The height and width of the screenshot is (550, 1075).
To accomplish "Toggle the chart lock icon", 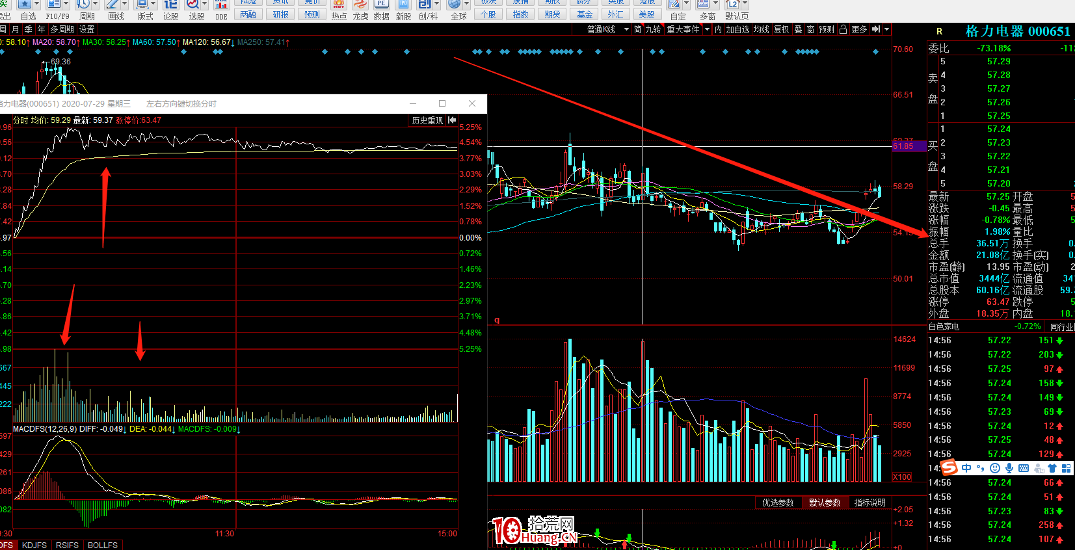I will tap(843, 29).
